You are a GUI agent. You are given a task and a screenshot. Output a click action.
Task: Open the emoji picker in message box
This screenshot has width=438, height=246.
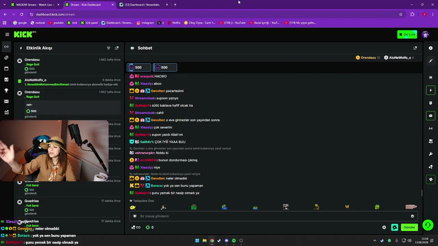coord(412,216)
